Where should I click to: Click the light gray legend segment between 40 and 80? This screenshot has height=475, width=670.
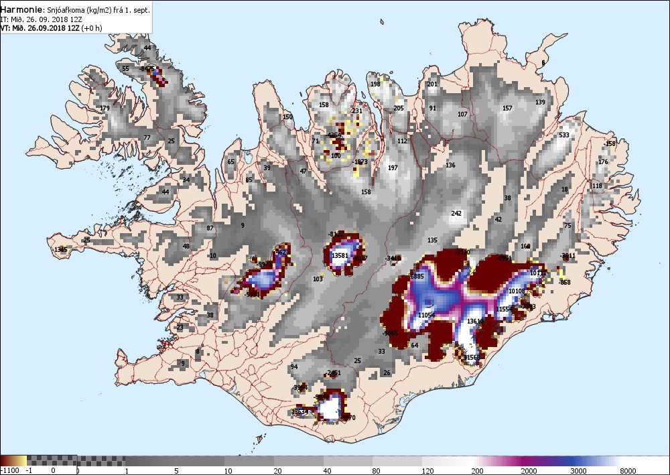(348, 460)
